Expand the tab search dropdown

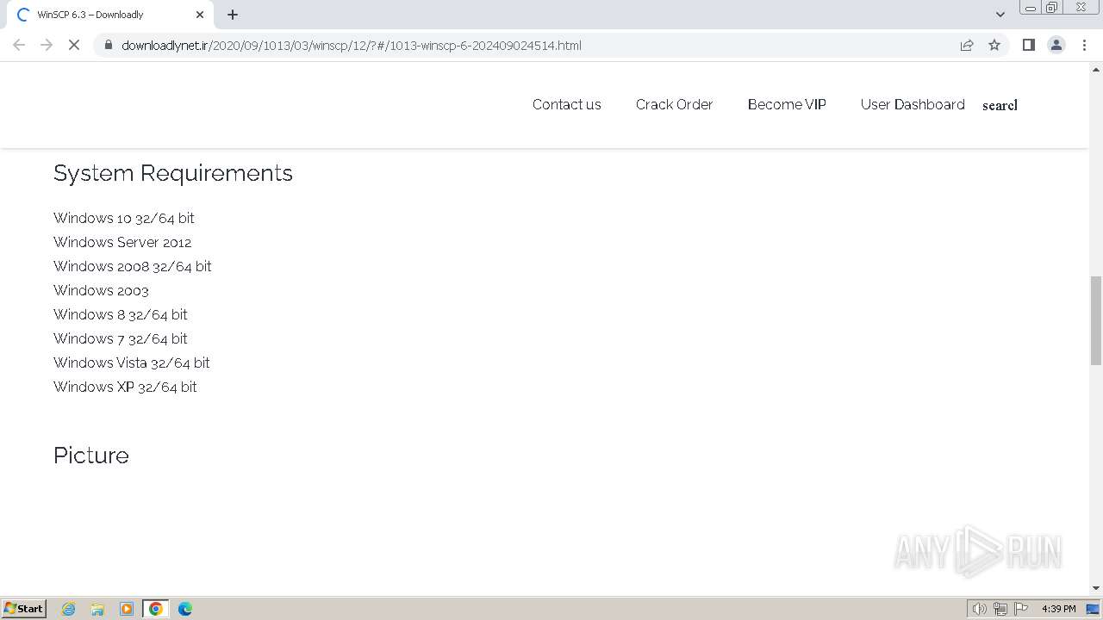pos(1000,15)
